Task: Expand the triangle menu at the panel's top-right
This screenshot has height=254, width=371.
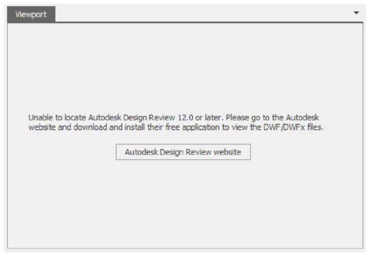Action: tap(356, 12)
